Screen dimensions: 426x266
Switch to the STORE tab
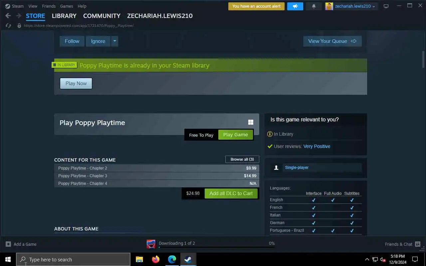[x=36, y=16]
